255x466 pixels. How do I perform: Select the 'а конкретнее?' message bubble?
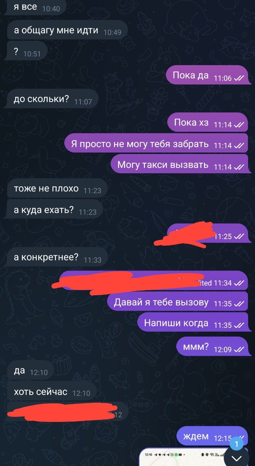56,257
